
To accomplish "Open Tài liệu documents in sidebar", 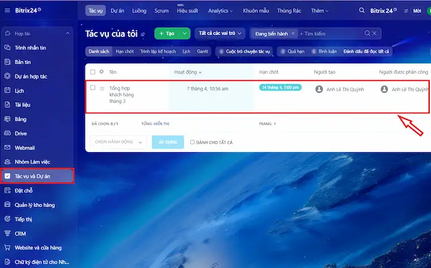I will [22, 105].
